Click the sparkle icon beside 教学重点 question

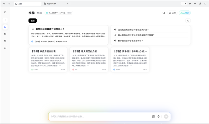click(115, 40)
